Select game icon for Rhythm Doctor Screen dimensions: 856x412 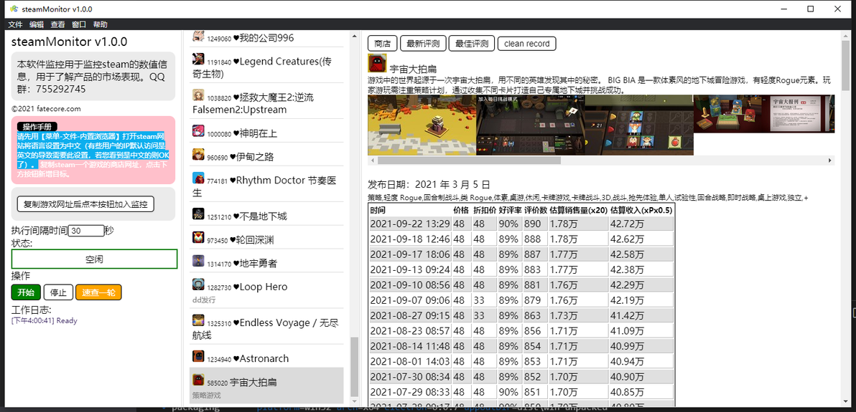click(x=199, y=178)
